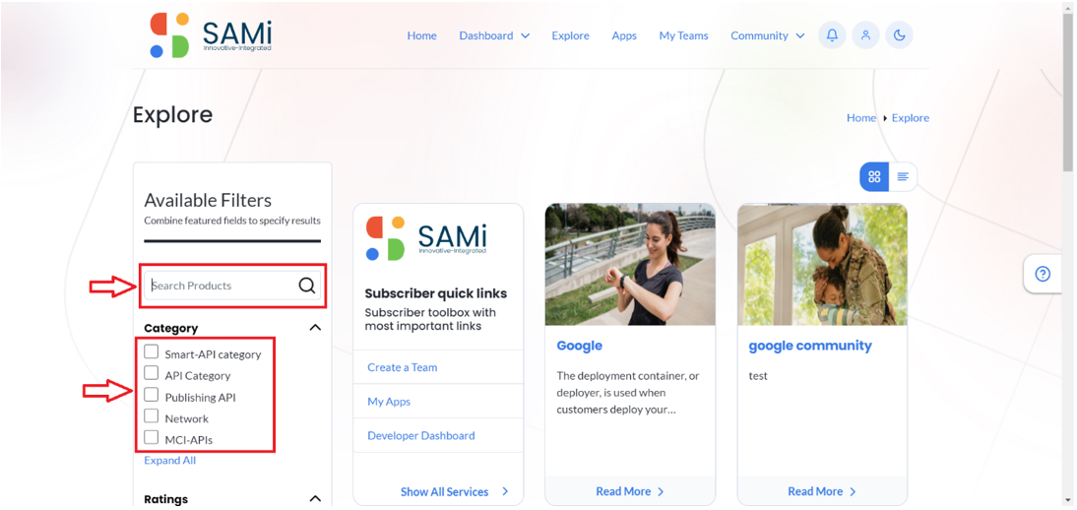The height and width of the screenshot is (510, 1077).
Task: Go to Home in the navigation bar
Action: 421,35
